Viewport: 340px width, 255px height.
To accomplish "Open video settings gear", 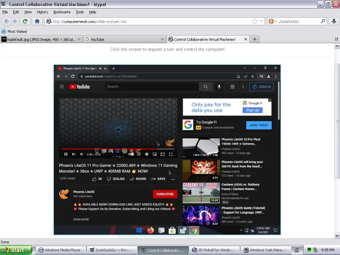I will click(x=147, y=154).
